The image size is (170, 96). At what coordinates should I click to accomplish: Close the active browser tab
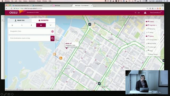(x=91, y=5)
